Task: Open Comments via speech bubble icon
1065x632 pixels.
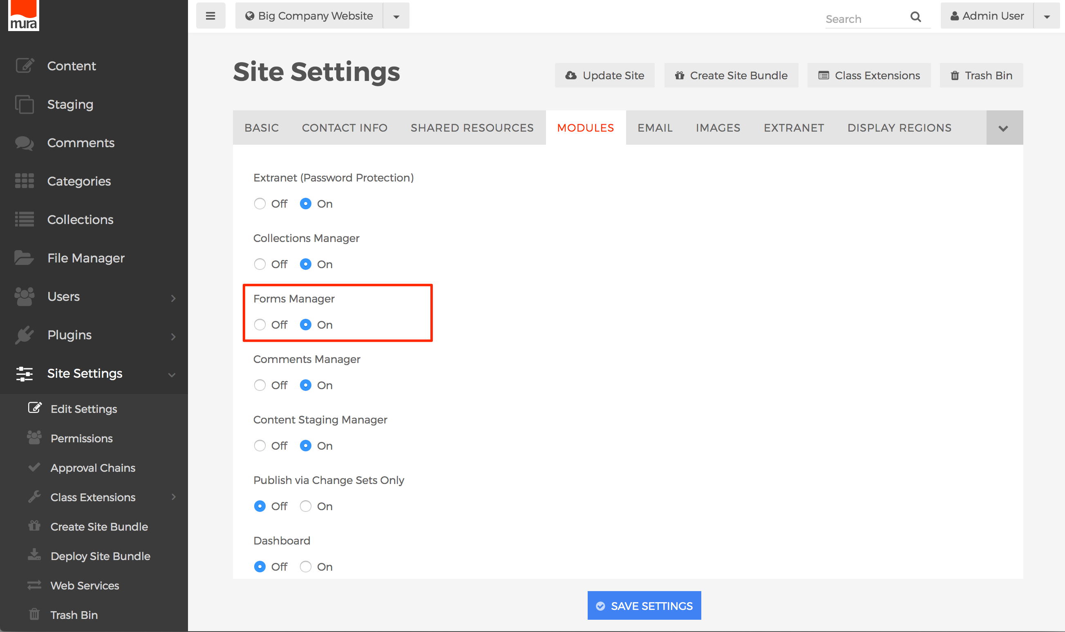Action: [x=24, y=143]
